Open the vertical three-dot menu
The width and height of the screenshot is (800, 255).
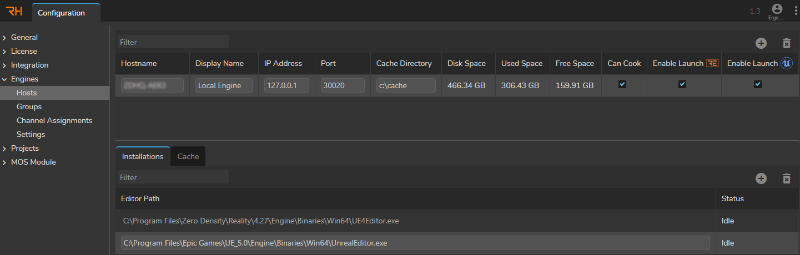point(796,12)
